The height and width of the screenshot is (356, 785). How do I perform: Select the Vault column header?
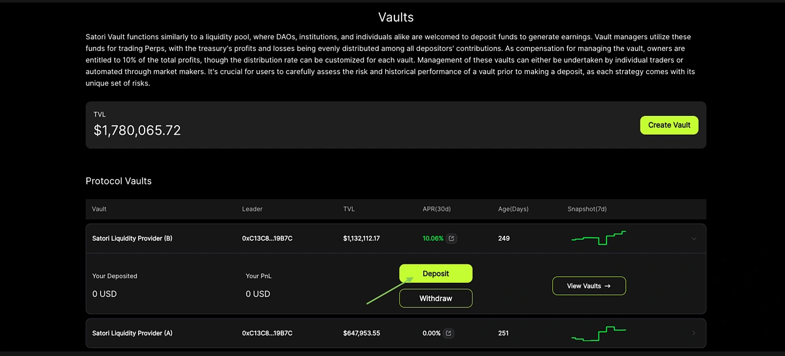coord(99,209)
